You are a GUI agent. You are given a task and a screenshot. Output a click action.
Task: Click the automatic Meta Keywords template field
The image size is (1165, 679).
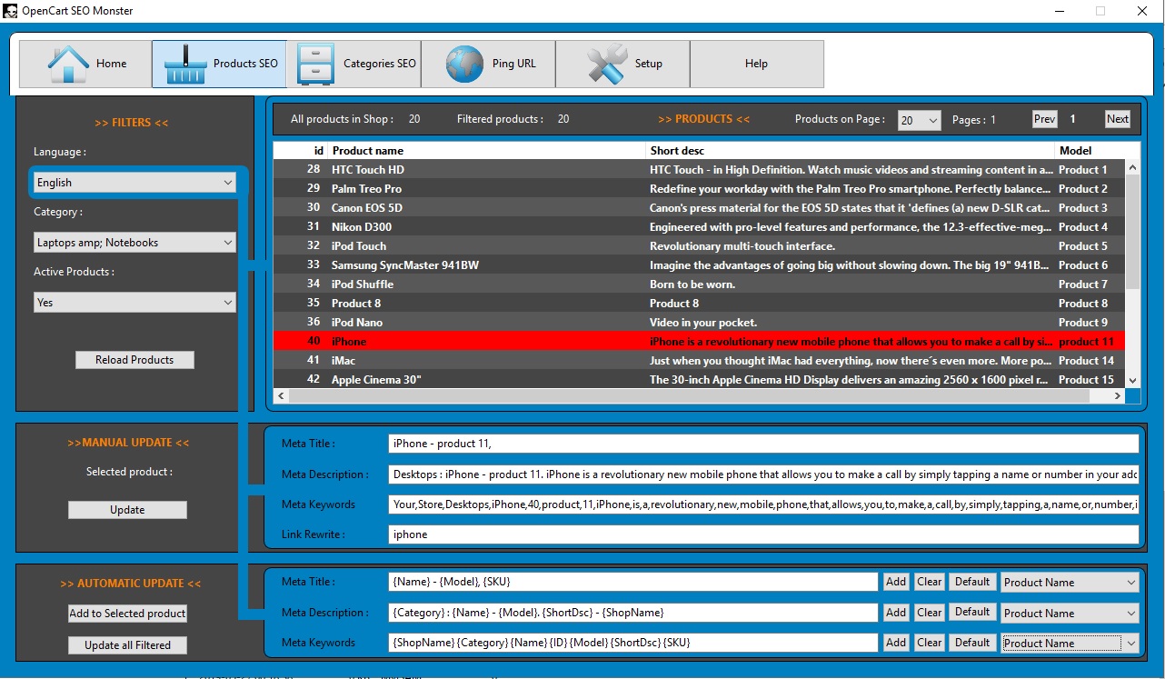[x=633, y=643]
